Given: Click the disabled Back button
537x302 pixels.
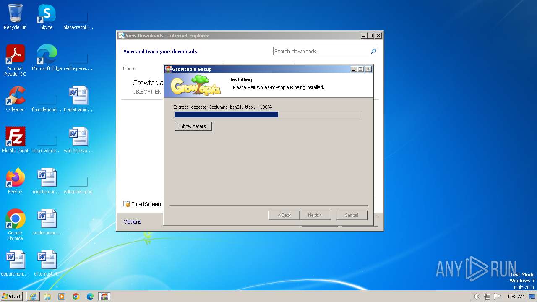Looking at the screenshot, I should coord(284,215).
